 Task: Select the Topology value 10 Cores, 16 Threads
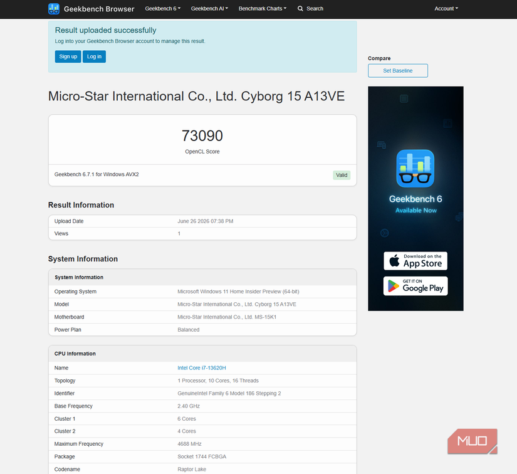coord(218,381)
